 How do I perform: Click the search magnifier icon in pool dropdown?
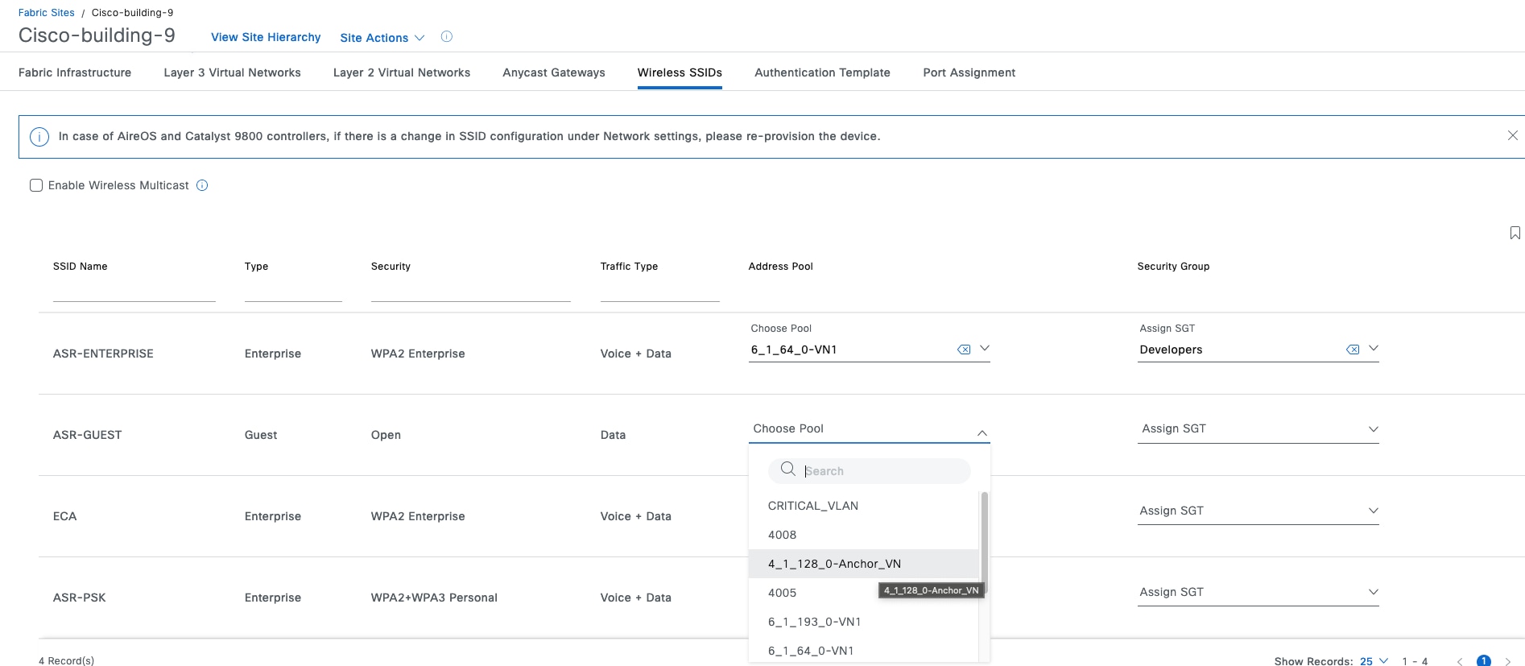click(x=788, y=469)
